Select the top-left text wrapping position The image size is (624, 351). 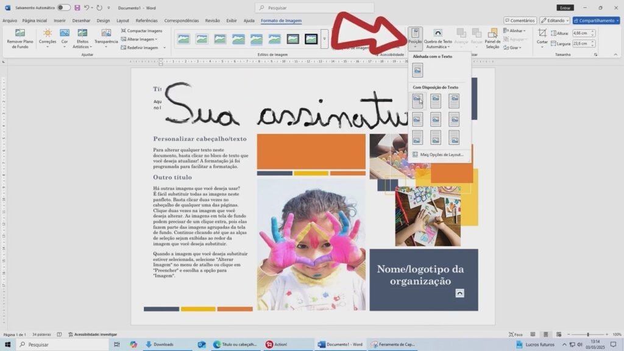417,100
